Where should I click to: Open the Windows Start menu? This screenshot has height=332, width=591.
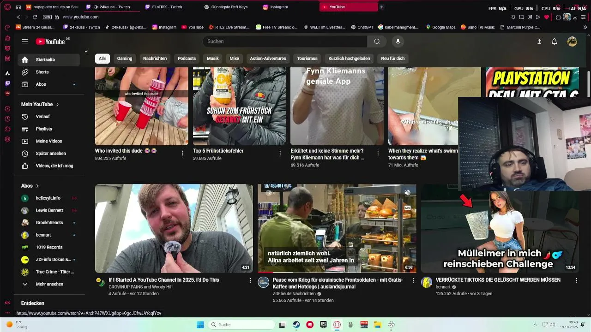click(x=200, y=325)
